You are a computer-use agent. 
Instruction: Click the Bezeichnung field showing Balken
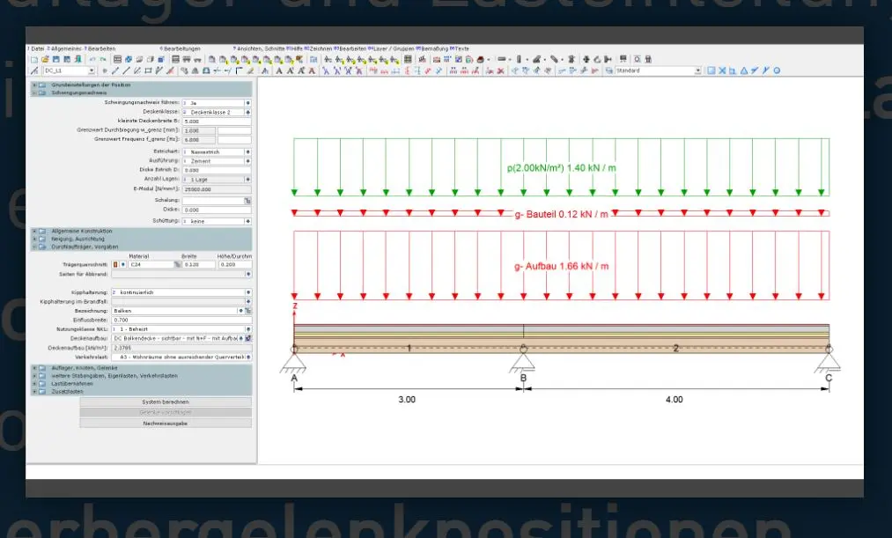tap(174, 311)
